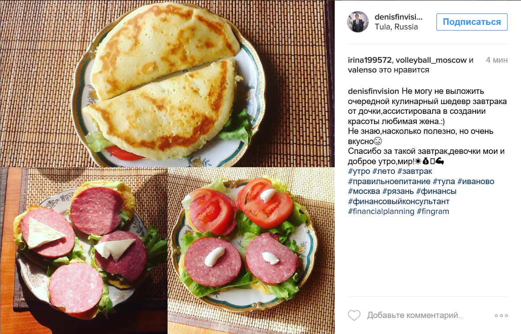Click the Добавьте комментарий input field
521x334 pixels.
[415, 315]
